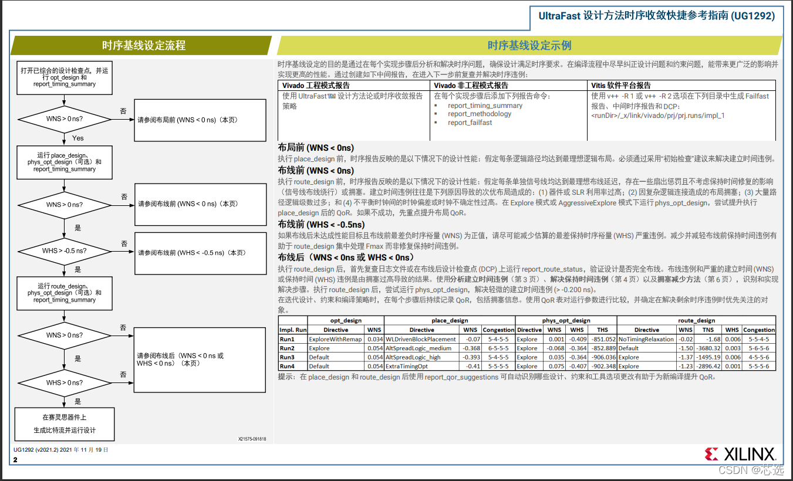Image resolution: width=793 pixels, height=481 pixels.
Task: Click the Xilinx logo in the footer
Action: [741, 454]
